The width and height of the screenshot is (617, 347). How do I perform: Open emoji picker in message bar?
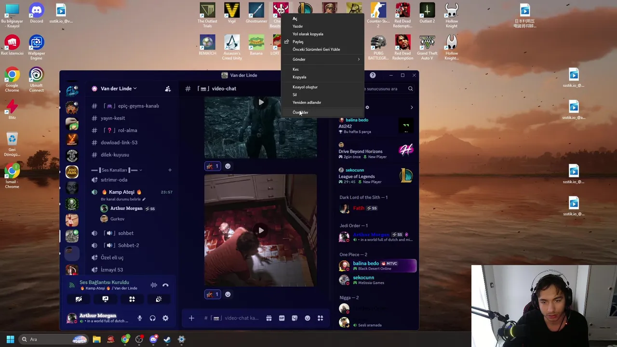coord(308,318)
